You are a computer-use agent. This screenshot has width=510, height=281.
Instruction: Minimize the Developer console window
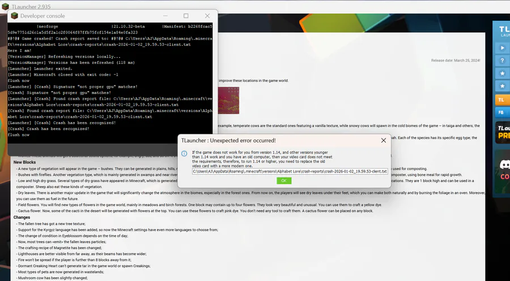click(165, 16)
